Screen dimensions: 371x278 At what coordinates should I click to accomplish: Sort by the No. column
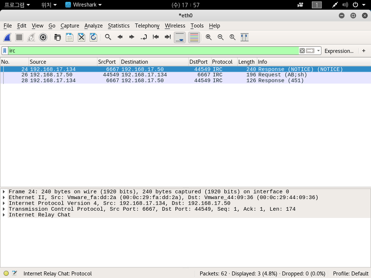click(14, 62)
